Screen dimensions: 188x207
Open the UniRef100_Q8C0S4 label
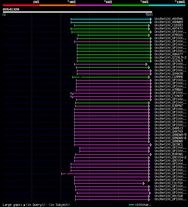pos(169,161)
